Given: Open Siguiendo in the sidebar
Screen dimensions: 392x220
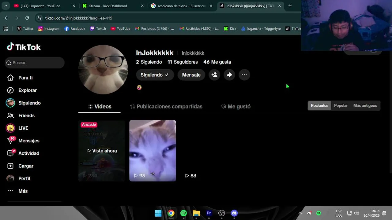Looking at the screenshot, I should (24, 103).
